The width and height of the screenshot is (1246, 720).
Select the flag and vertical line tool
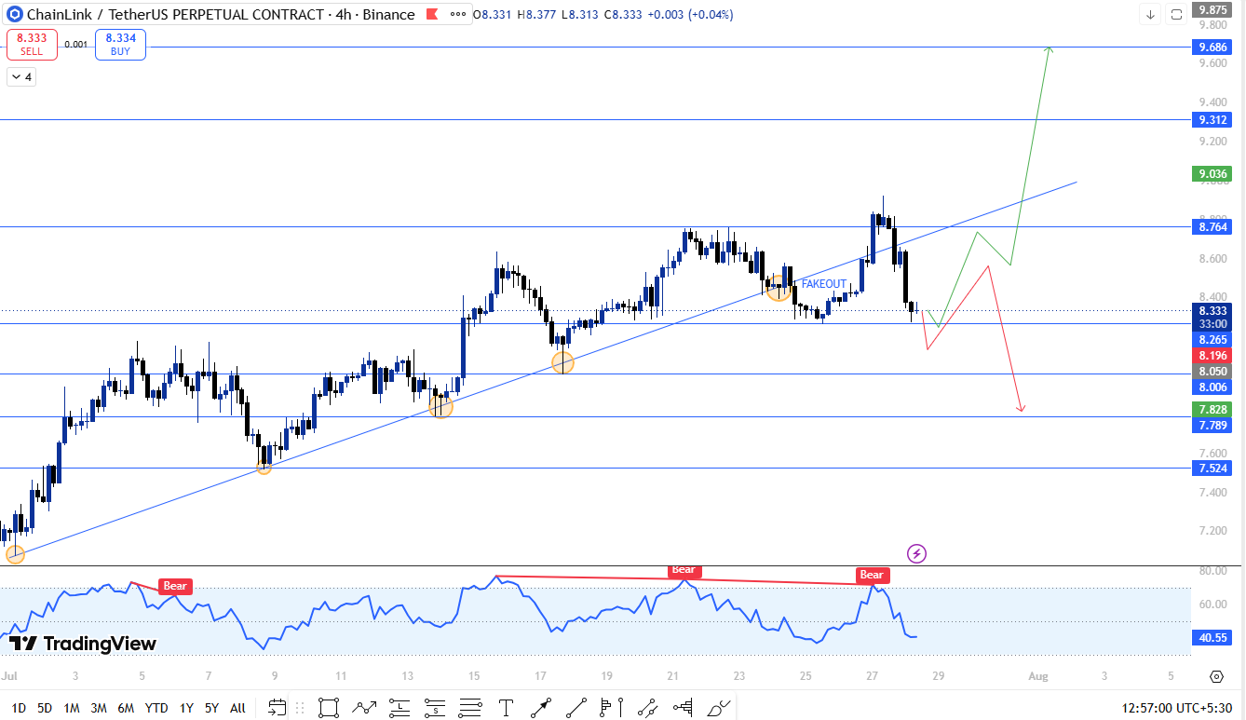(612, 708)
